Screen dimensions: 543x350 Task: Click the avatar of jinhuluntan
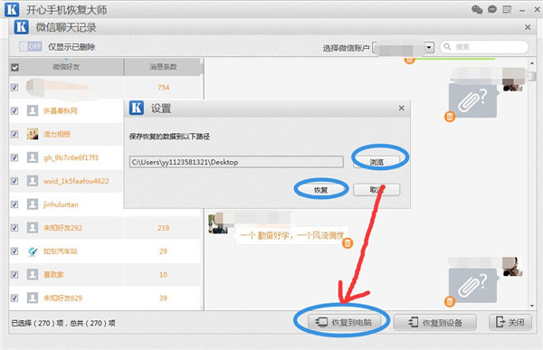(x=33, y=204)
